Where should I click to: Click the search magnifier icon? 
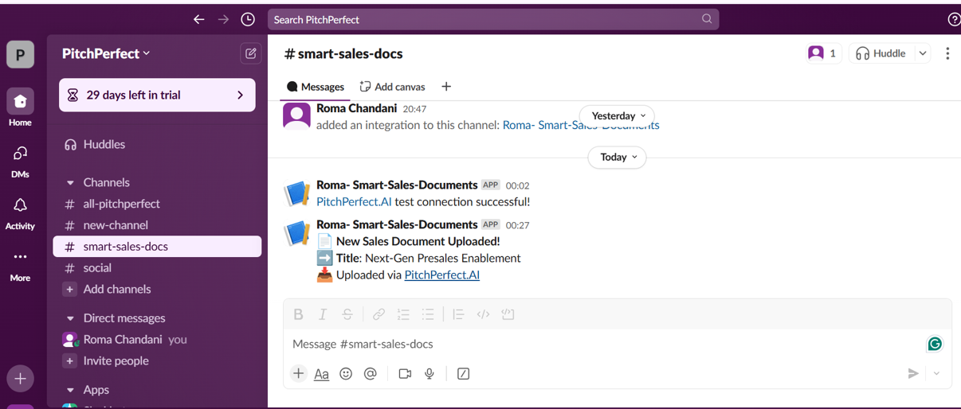click(x=707, y=19)
